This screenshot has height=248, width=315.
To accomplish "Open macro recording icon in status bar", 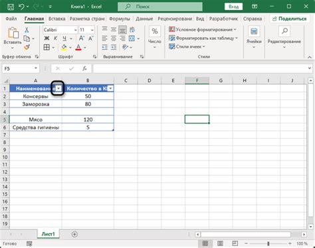I will point(29,244).
